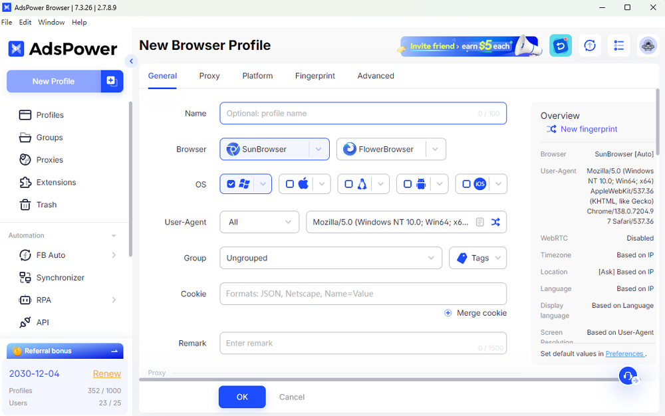Open the Edit menu
Image resolution: width=665 pixels, height=416 pixels.
(x=25, y=22)
